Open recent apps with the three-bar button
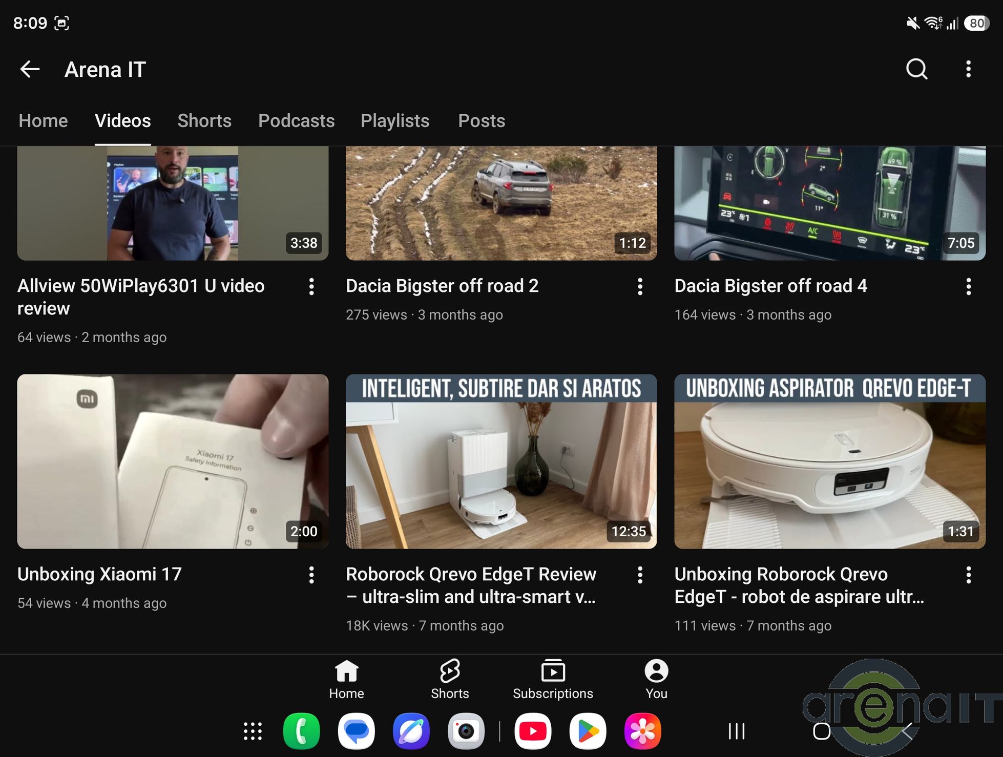 (x=737, y=731)
